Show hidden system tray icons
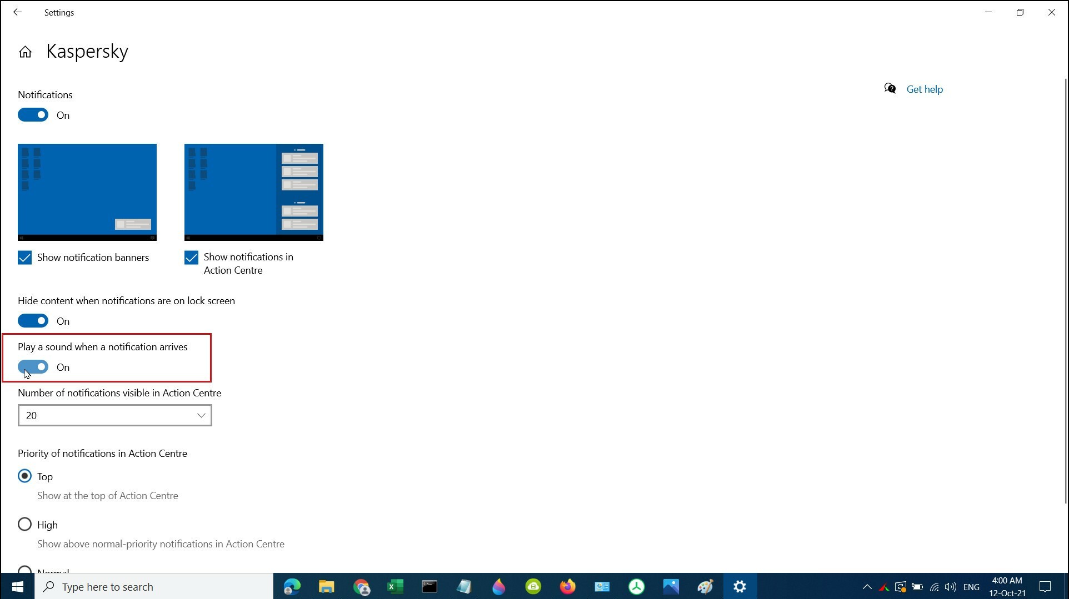The height and width of the screenshot is (599, 1069). coord(867,587)
